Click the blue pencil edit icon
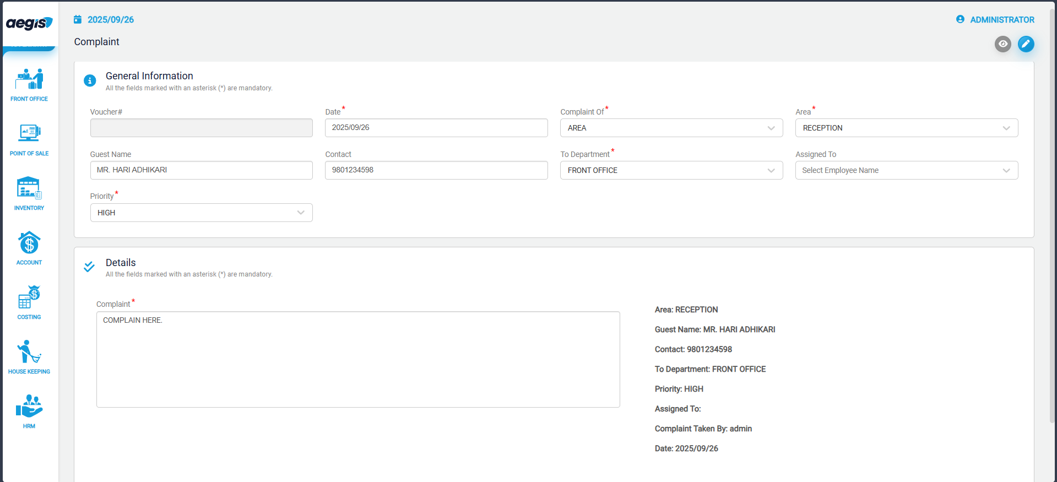The height and width of the screenshot is (482, 1057). pyautogui.click(x=1026, y=44)
